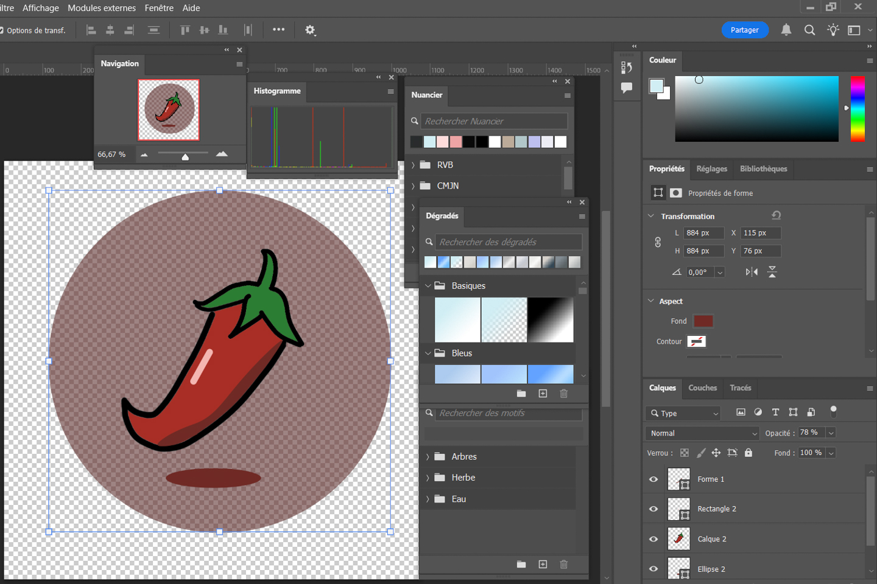Screen dimensions: 877x584
Task: Click the Rechercher Nuancier search field
Action: point(494,121)
